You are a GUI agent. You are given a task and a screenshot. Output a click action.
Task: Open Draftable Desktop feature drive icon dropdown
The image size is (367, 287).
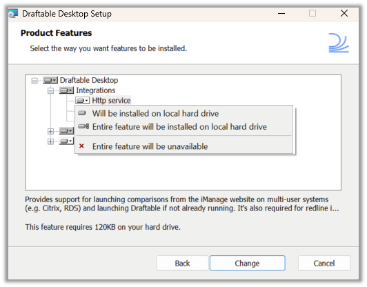(x=50, y=80)
